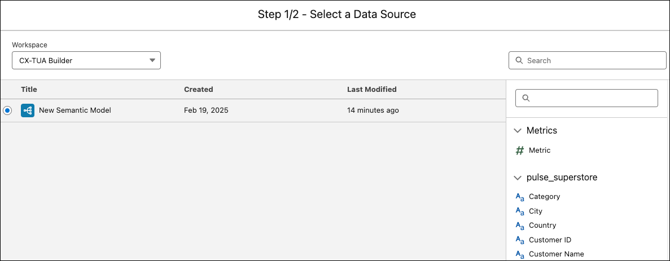
Task: Click the green hash icon next to Metric
Action: point(520,151)
